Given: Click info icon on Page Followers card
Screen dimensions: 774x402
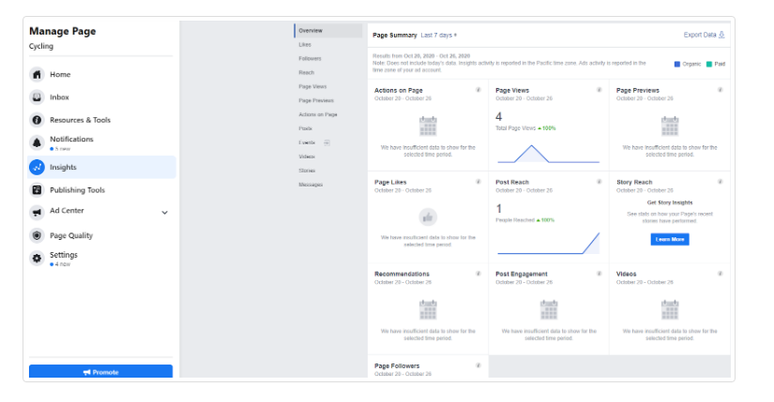Looking at the screenshot, I should click(478, 365).
